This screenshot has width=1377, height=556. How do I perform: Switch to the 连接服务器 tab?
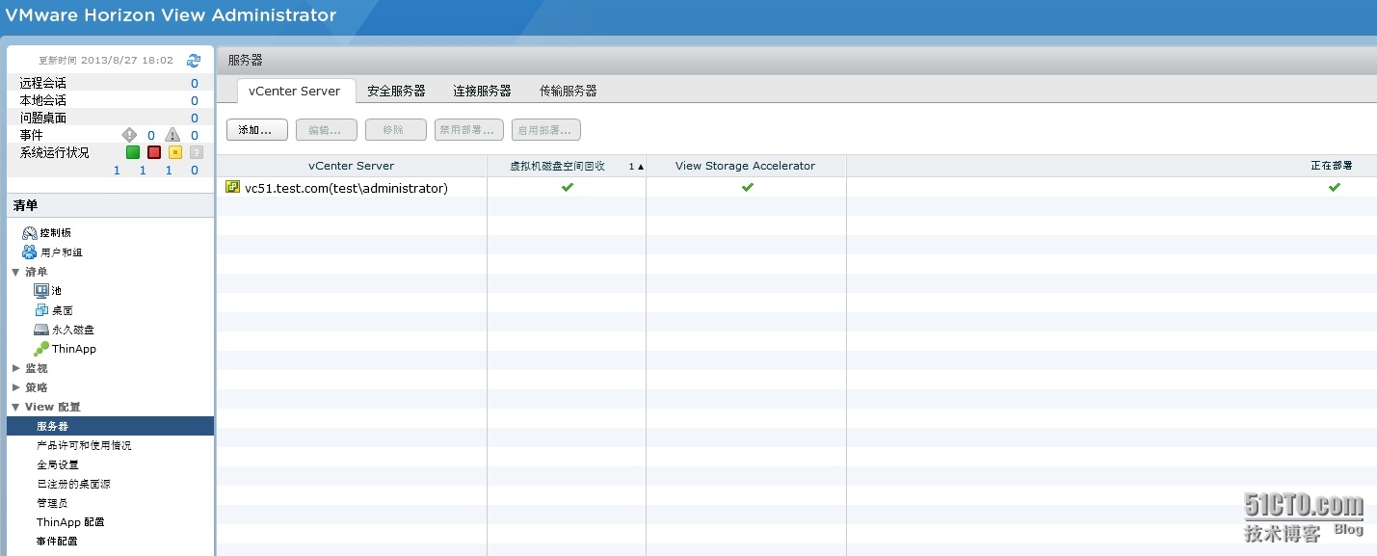[x=482, y=91]
